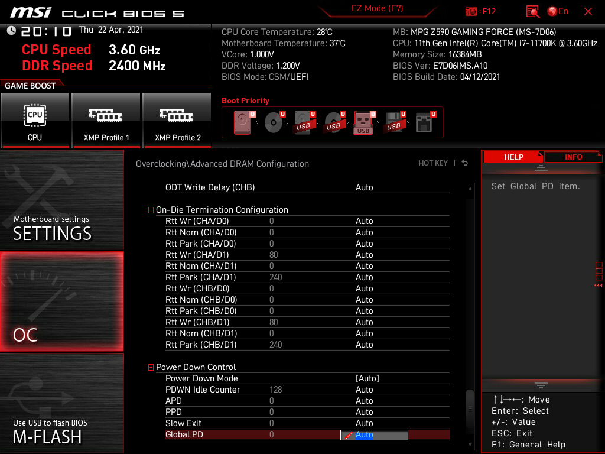This screenshot has width=605, height=454.
Task: Click the settings list scrollbar thumb
Action: pos(470,408)
